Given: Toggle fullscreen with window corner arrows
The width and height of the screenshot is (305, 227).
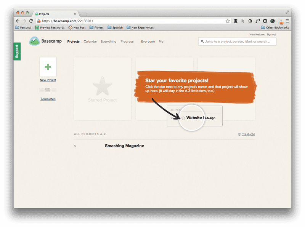Looking at the screenshot, I should click(x=287, y=13).
